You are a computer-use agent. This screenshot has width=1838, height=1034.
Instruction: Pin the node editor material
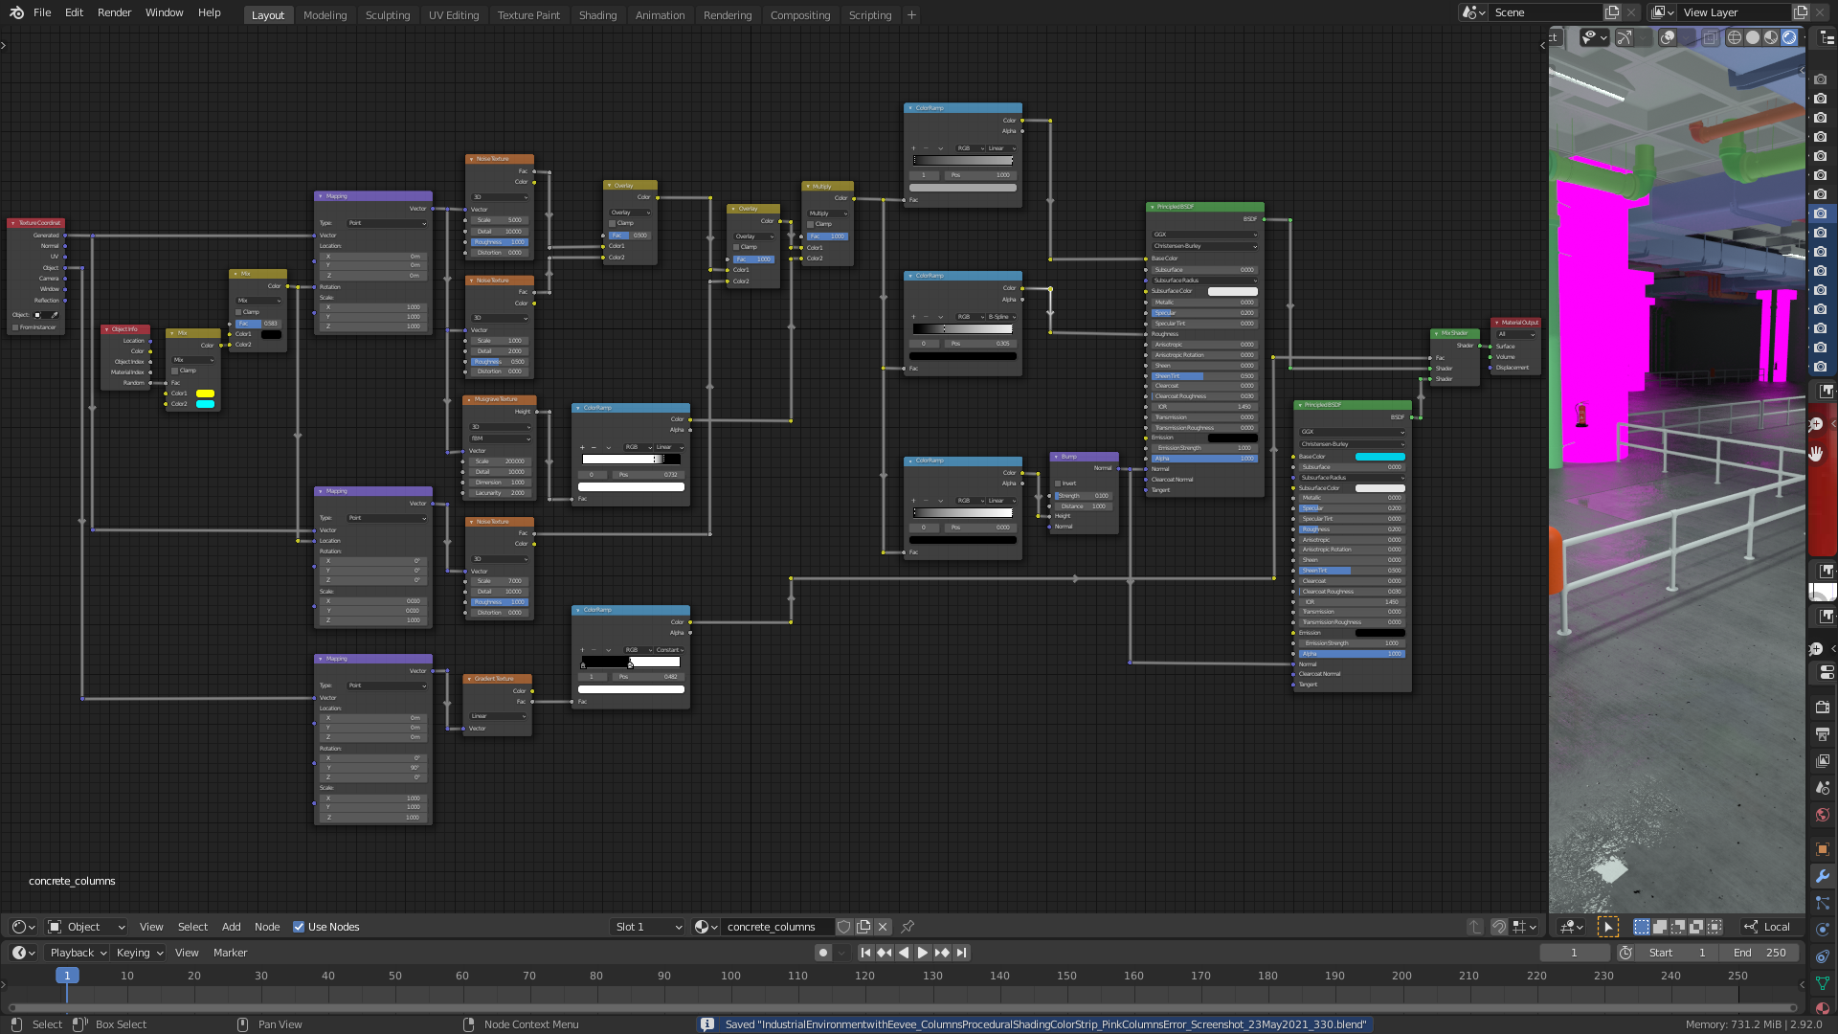(908, 927)
